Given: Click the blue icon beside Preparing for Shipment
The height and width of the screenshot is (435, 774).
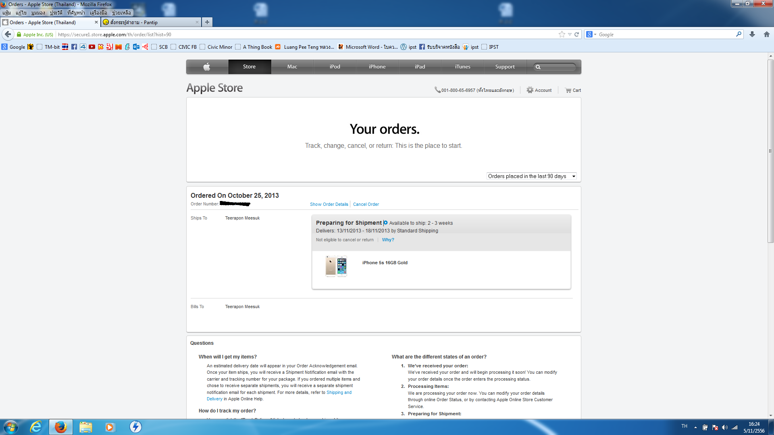Looking at the screenshot, I should point(385,223).
